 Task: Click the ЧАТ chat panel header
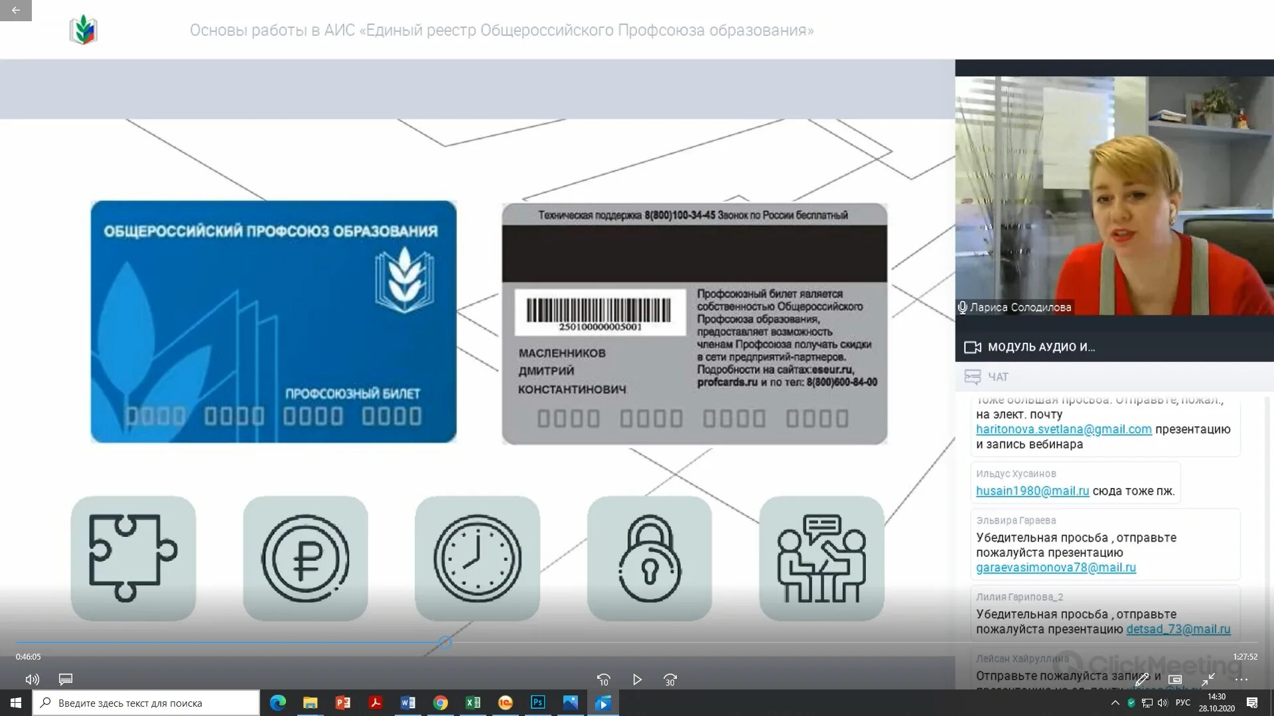tap(998, 377)
